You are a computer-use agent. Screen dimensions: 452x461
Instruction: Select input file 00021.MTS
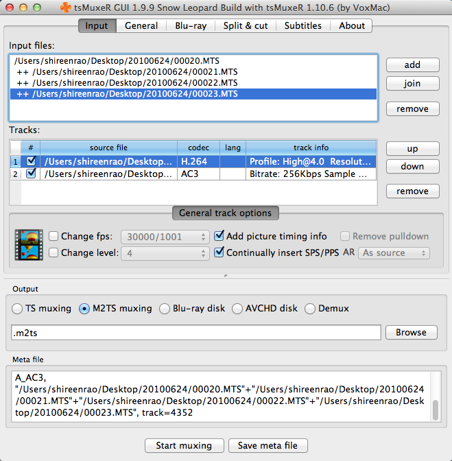tap(193, 72)
